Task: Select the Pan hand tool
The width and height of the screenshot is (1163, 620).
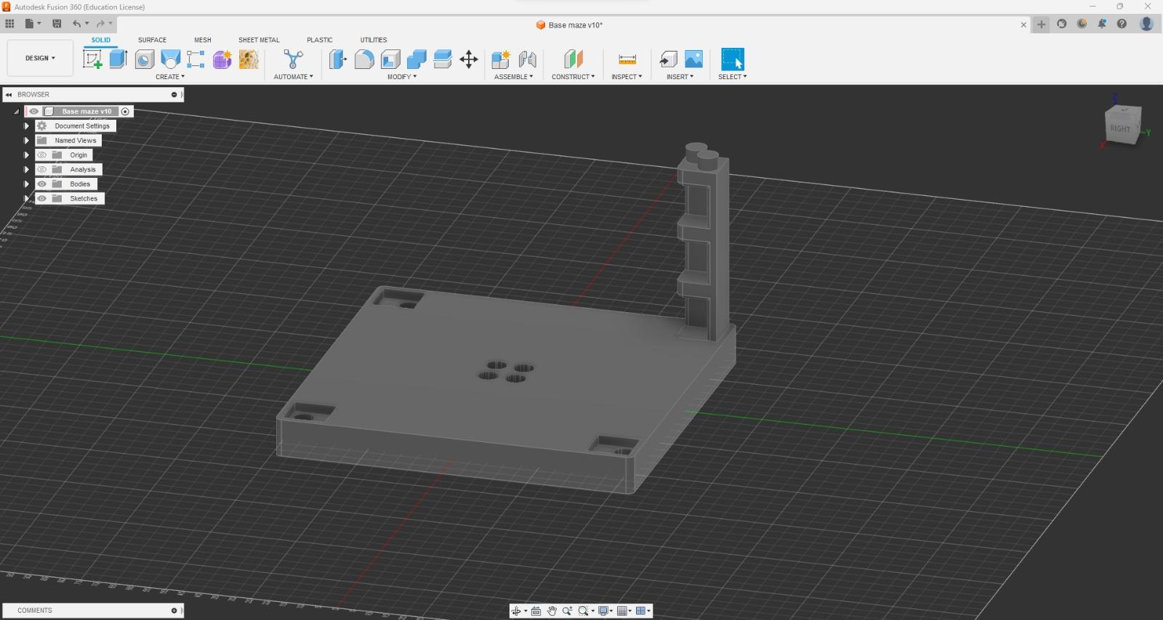Action: click(x=552, y=611)
